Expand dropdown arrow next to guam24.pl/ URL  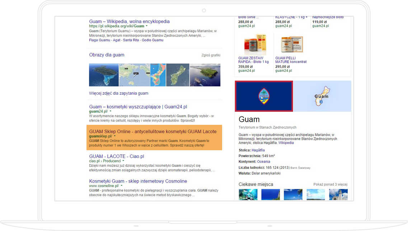tap(110, 111)
